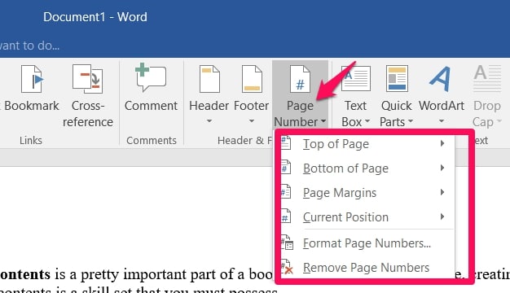Click the Tell me what you want to do field

(x=29, y=46)
